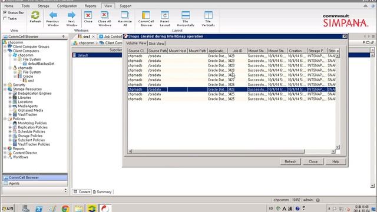Expand the Storage Policies node
The width and height of the screenshot is (377, 212).
tap(10, 136)
